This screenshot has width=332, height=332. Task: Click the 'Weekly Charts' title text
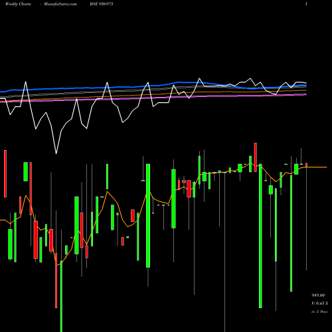(x=18, y=4)
